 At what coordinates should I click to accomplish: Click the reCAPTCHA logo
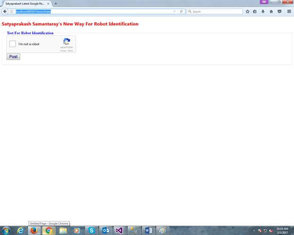click(x=67, y=41)
